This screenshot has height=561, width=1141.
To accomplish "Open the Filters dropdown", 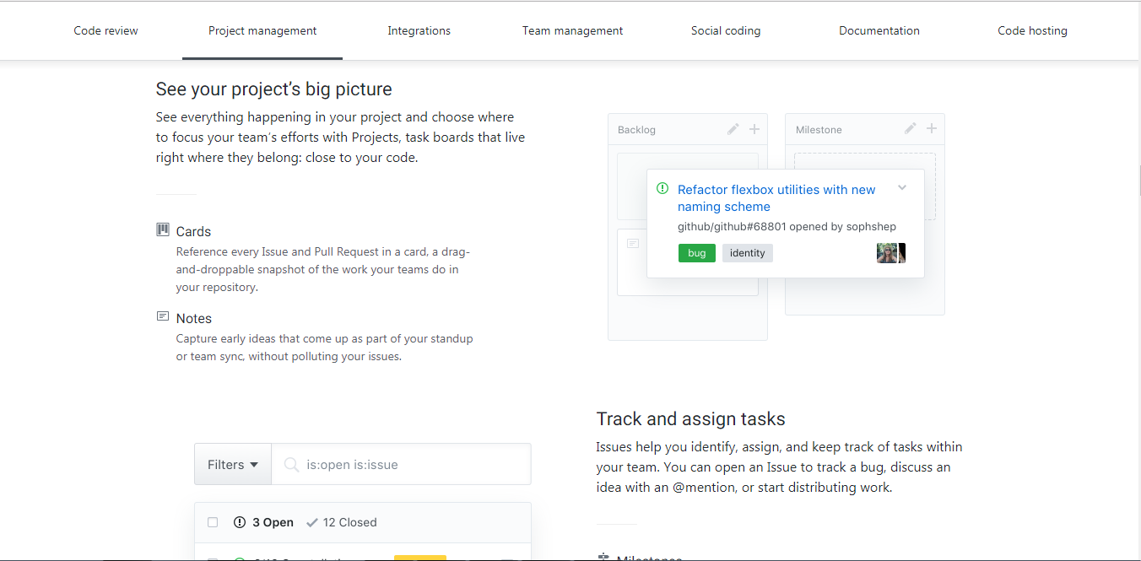I will tap(233, 465).
